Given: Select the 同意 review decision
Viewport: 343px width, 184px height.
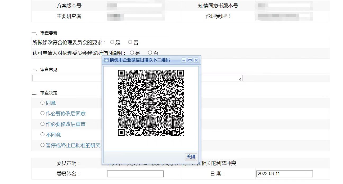Looking at the screenshot, I should point(42,103).
